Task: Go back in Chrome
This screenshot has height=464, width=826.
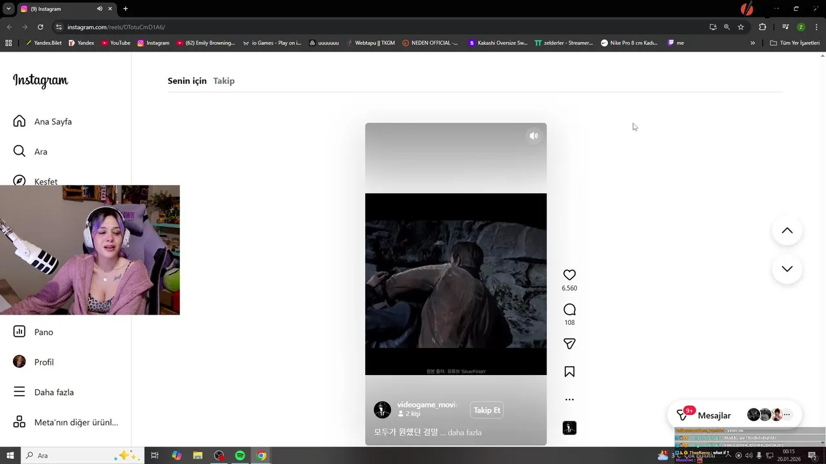Action: tap(9, 27)
